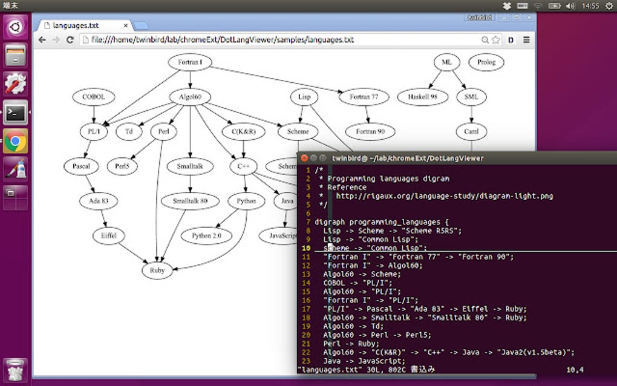Open the system gear session menu

pyautogui.click(x=609, y=6)
